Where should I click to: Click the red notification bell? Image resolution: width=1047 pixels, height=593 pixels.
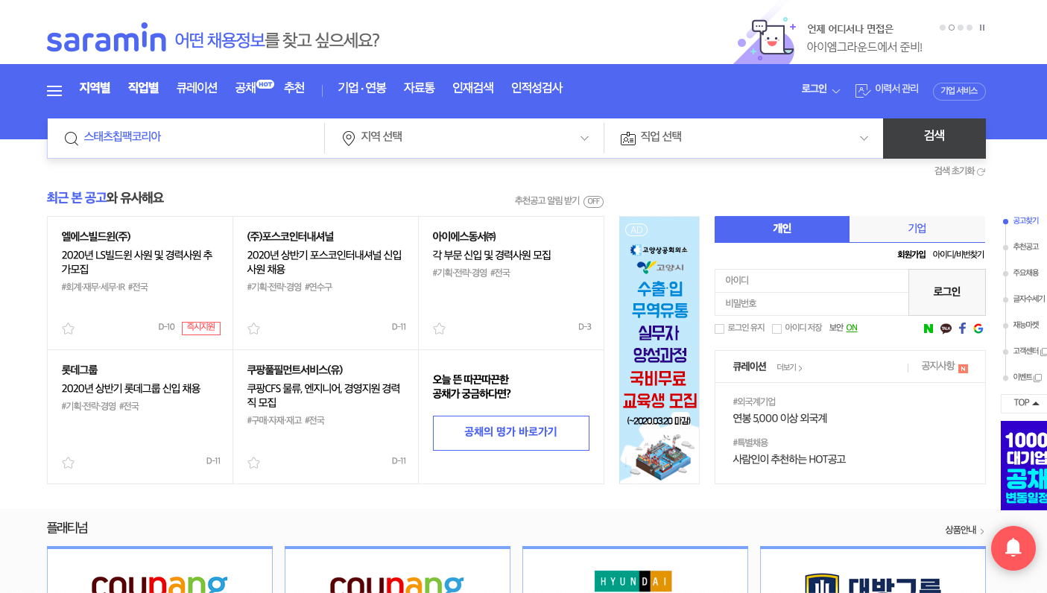click(1013, 548)
